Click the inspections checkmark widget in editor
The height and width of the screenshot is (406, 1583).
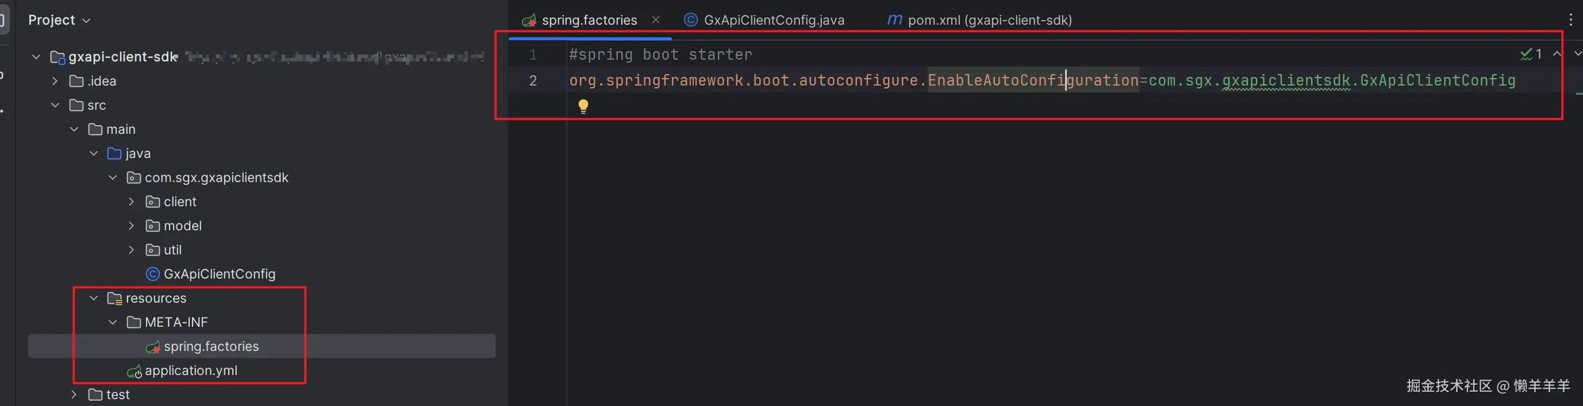coord(1530,55)
